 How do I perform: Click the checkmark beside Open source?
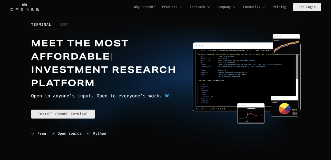pos(53,134)
